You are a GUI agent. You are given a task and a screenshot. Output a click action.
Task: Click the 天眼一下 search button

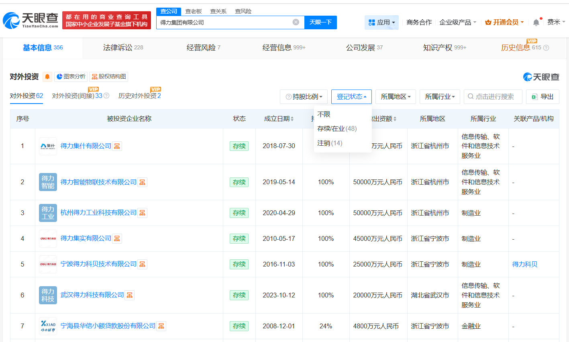click(321, 22)
